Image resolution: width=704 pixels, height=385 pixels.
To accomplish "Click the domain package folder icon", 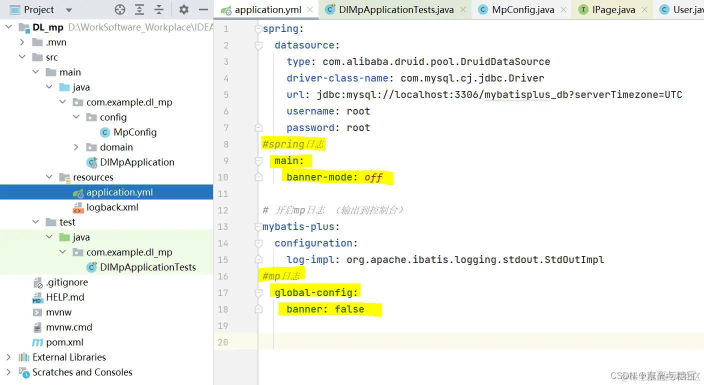I will (x=91, y=147).
